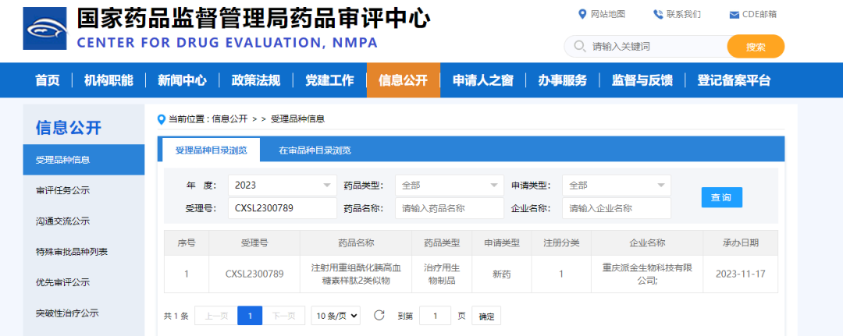Click the 药品名称 input field

coord(449,208)
